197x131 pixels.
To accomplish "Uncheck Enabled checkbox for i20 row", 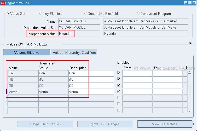I will click(x=119, y=85).
